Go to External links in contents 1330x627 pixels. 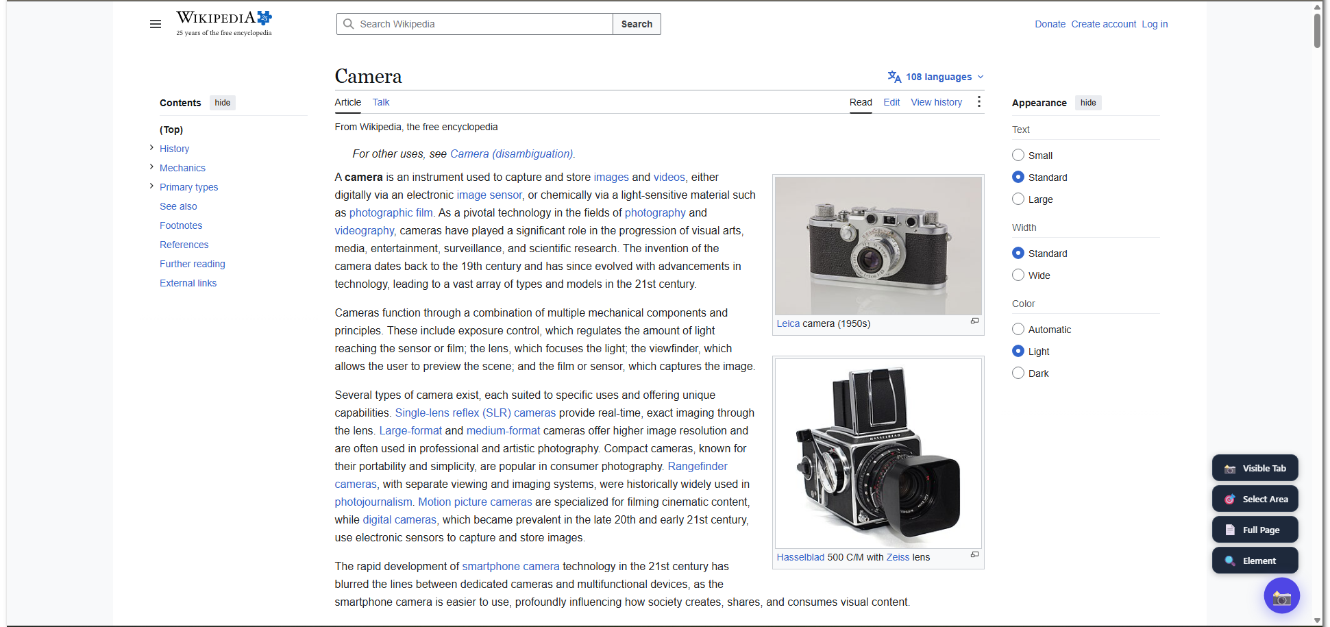click(x=188, y=283)
